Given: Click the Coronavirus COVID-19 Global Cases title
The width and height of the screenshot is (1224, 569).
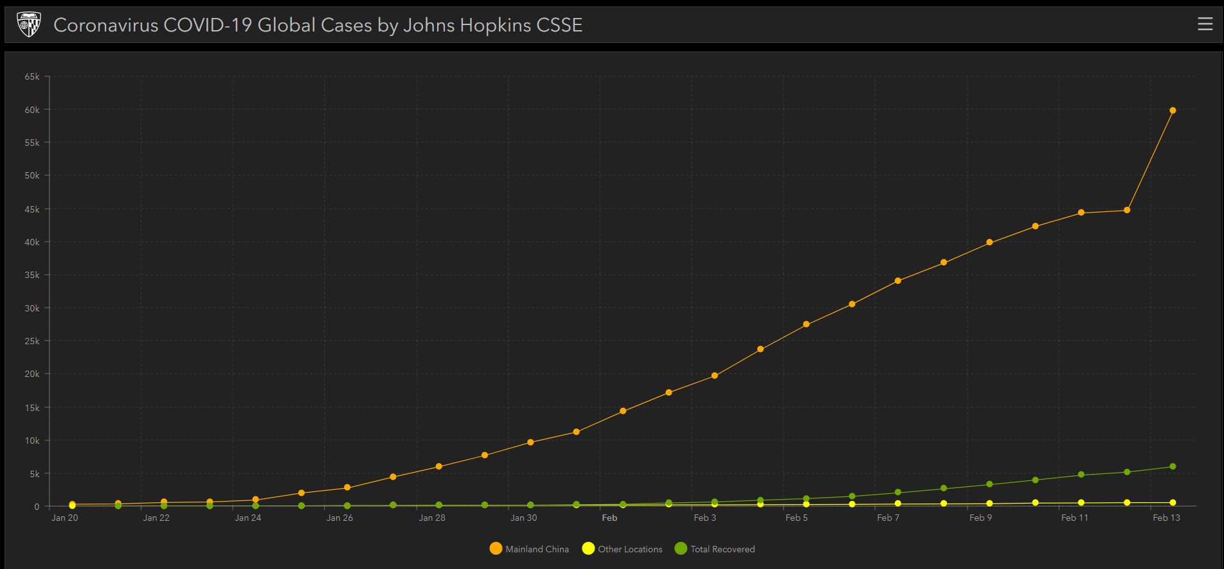Looking at the screenshot, I should [318, 25].
